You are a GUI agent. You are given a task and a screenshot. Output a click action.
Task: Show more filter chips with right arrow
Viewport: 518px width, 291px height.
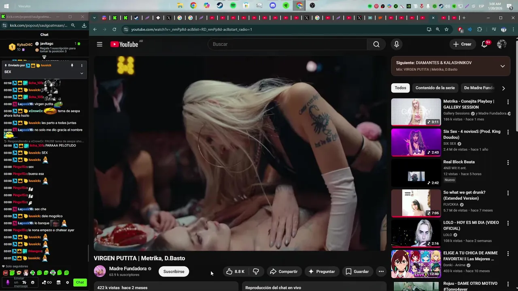pyautogui.click(x=503, y=88)
